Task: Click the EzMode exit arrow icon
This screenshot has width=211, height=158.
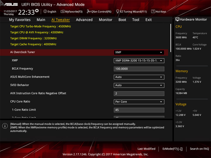Action: (x=180, y=149)
